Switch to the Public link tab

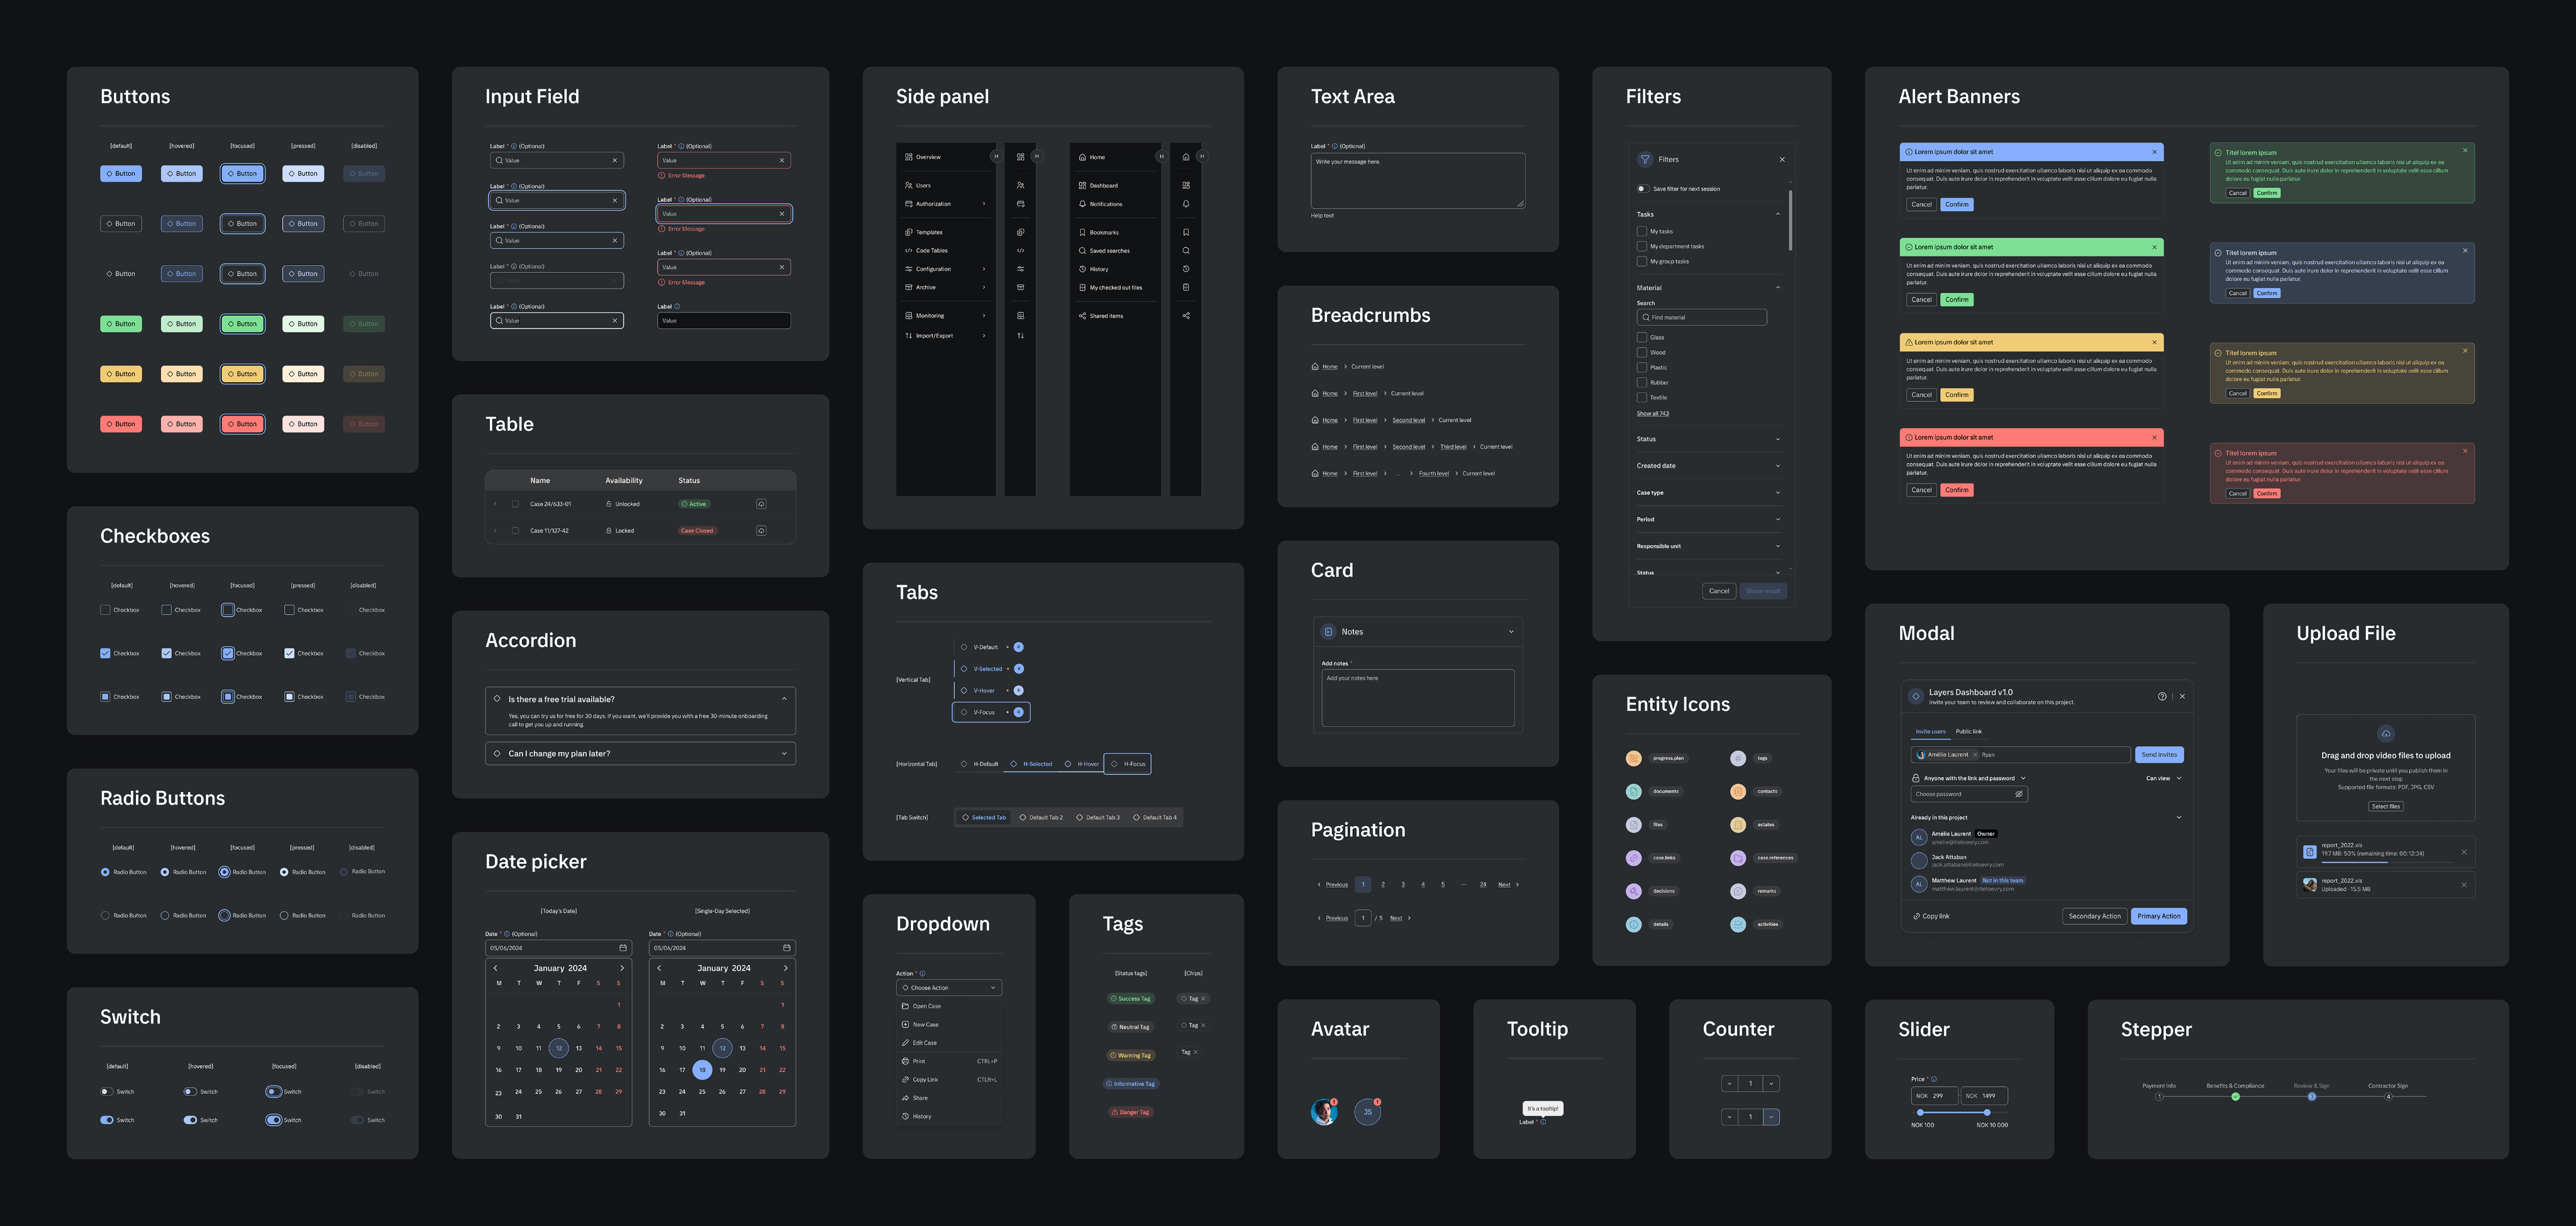pos(1968,731)
